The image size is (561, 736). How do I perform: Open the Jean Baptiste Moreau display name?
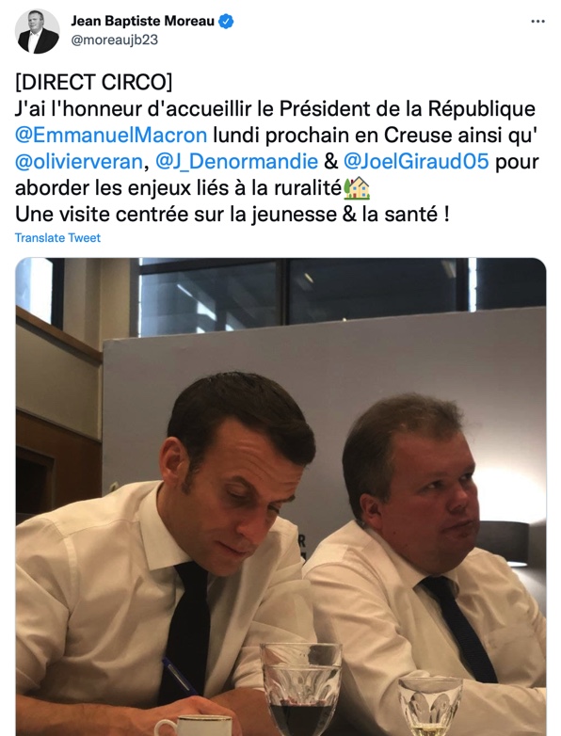(143, 22)
